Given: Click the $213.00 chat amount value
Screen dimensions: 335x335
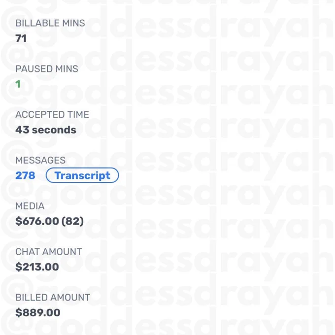Looking at the screenshot, I should pyautogui.click(x=37, y=267).
